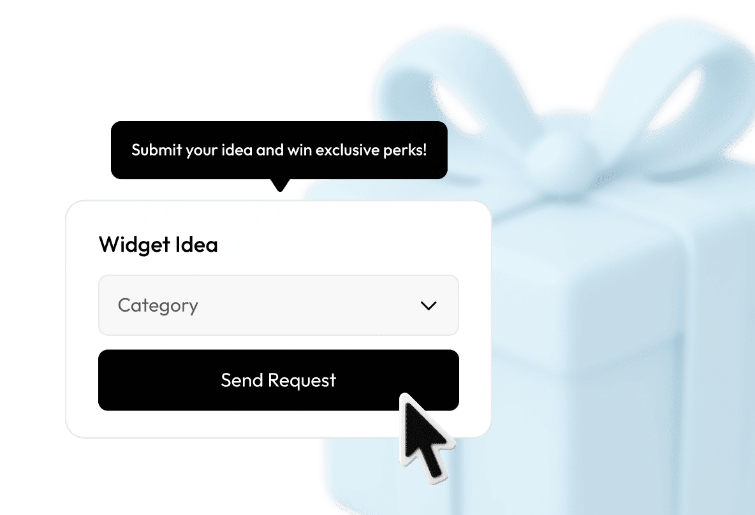The width and height of the screenshot is (755, 515).
Task: Expand the chevron arrow in the Category field
Action: pos(428,306)
